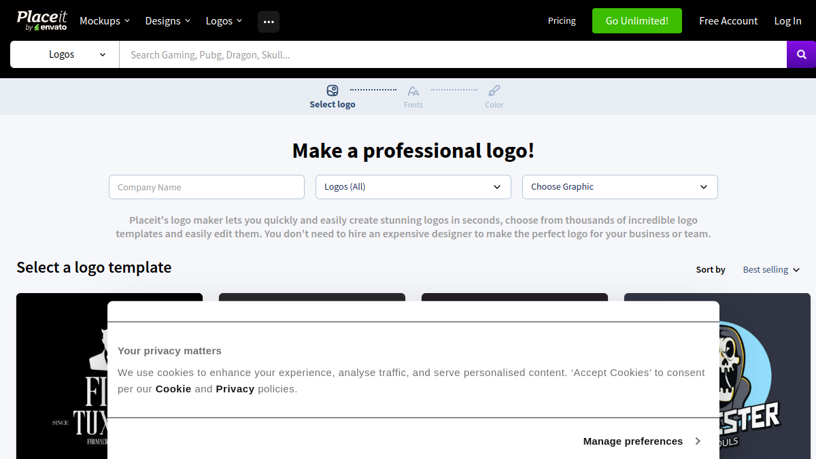The width and height of the screenshot is (816, 459).
Task: Click the Sort by label
Action: click(x=711, y=270)
